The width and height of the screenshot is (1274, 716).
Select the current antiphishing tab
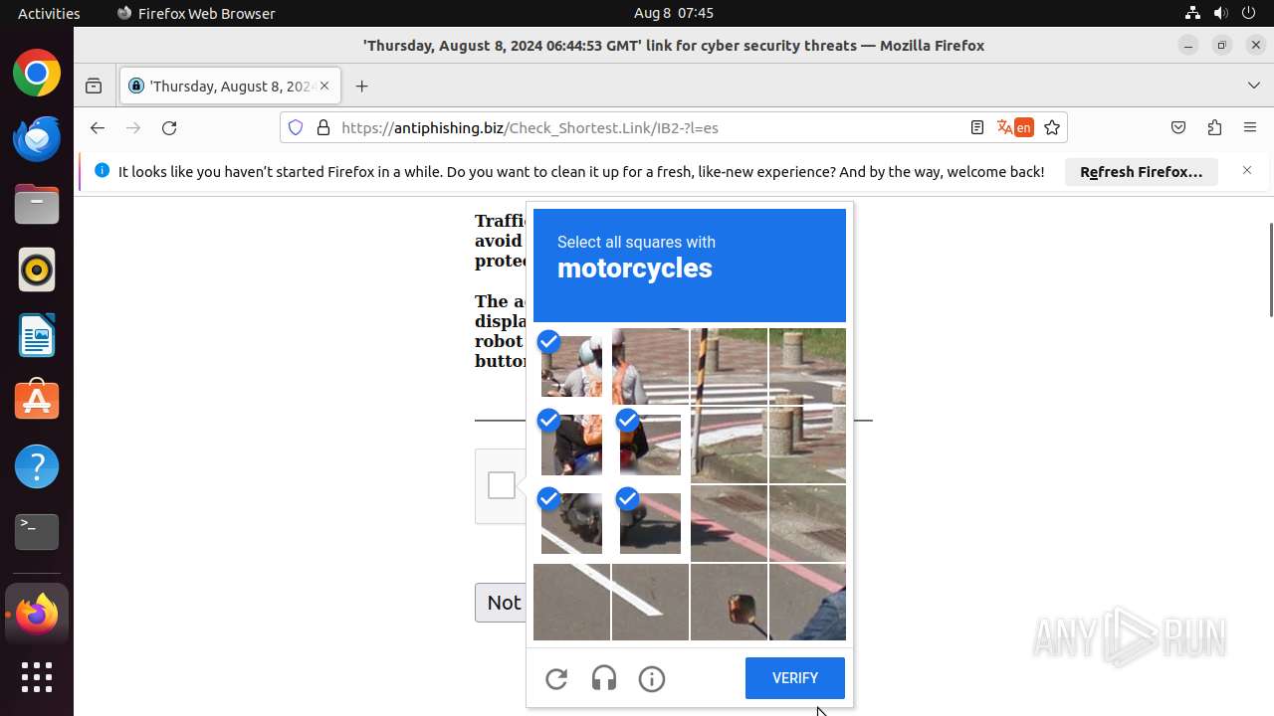[x=231, y=87]
